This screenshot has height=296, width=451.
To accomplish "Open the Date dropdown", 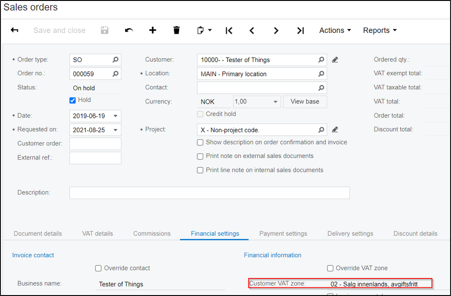I will 116,116.
